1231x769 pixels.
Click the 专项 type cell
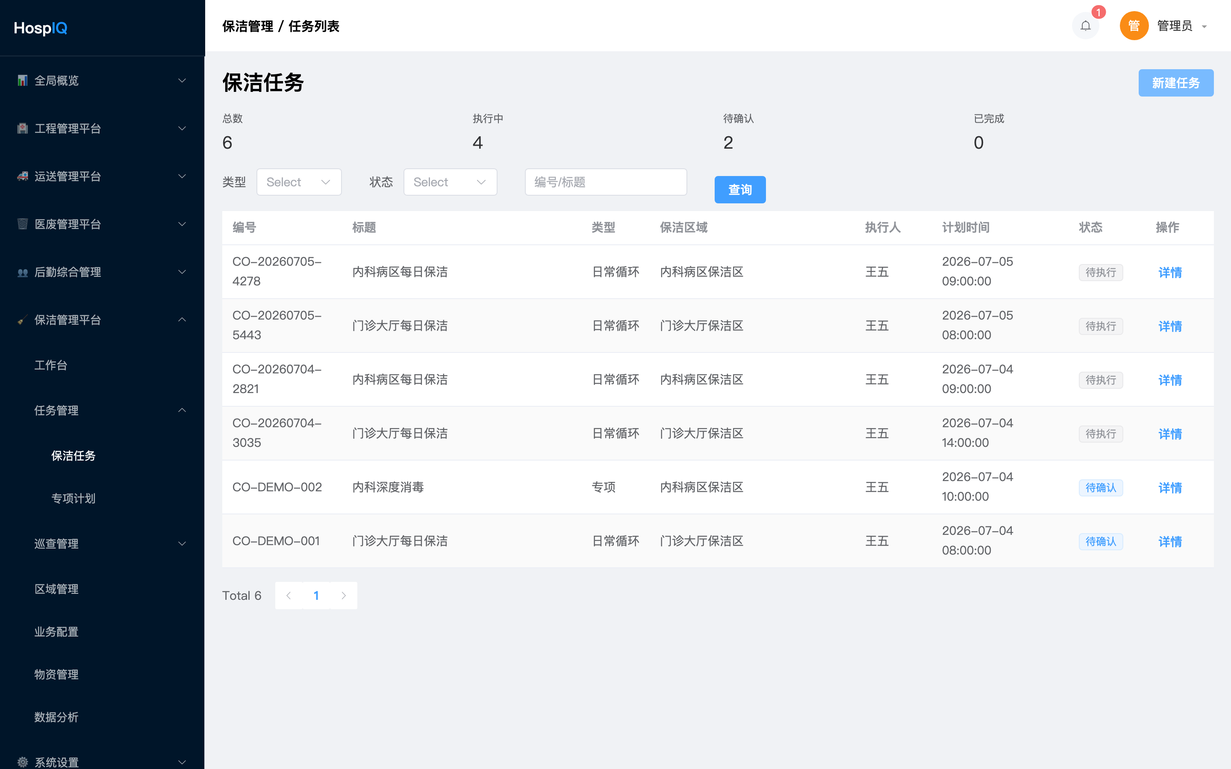[604, 487]
